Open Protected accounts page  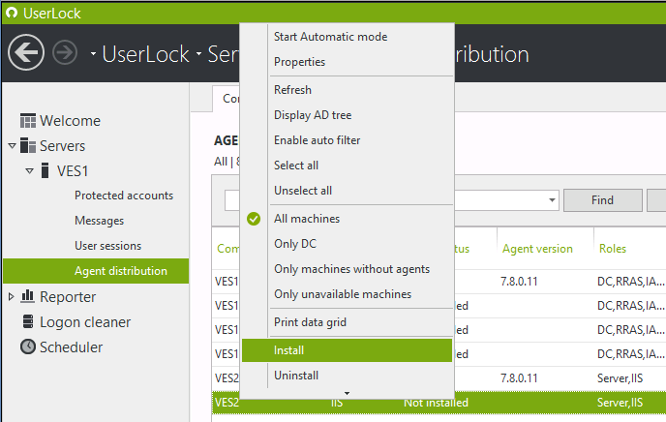tap(124, 196)
